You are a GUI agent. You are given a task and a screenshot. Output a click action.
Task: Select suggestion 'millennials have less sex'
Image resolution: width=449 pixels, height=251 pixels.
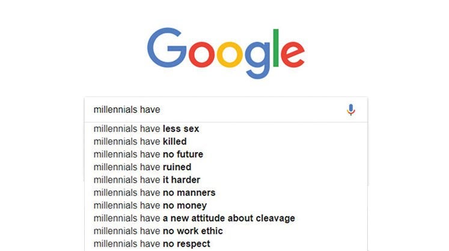146,129
